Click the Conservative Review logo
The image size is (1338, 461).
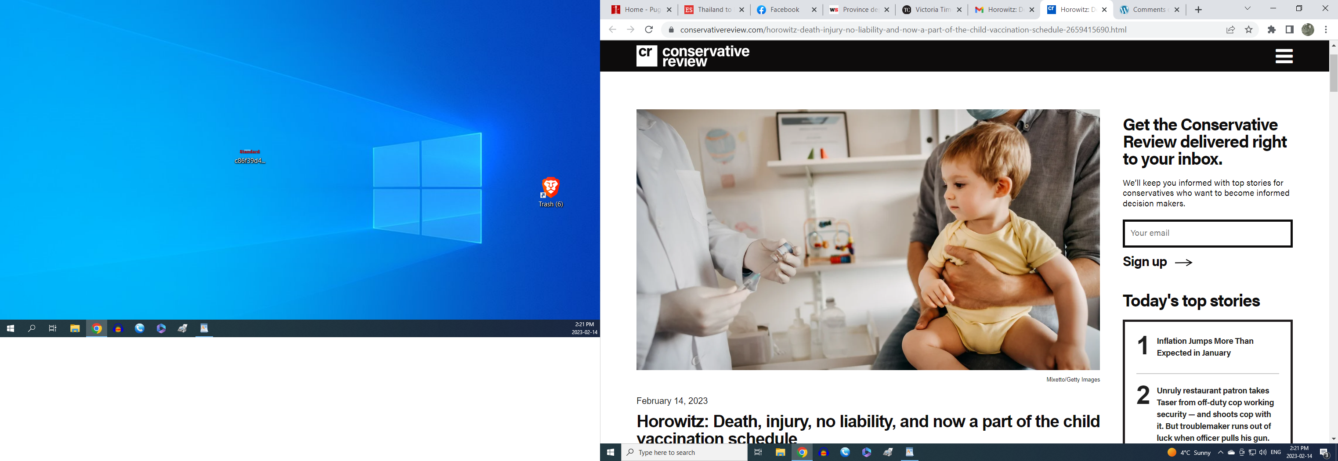(x=692, y=56)
